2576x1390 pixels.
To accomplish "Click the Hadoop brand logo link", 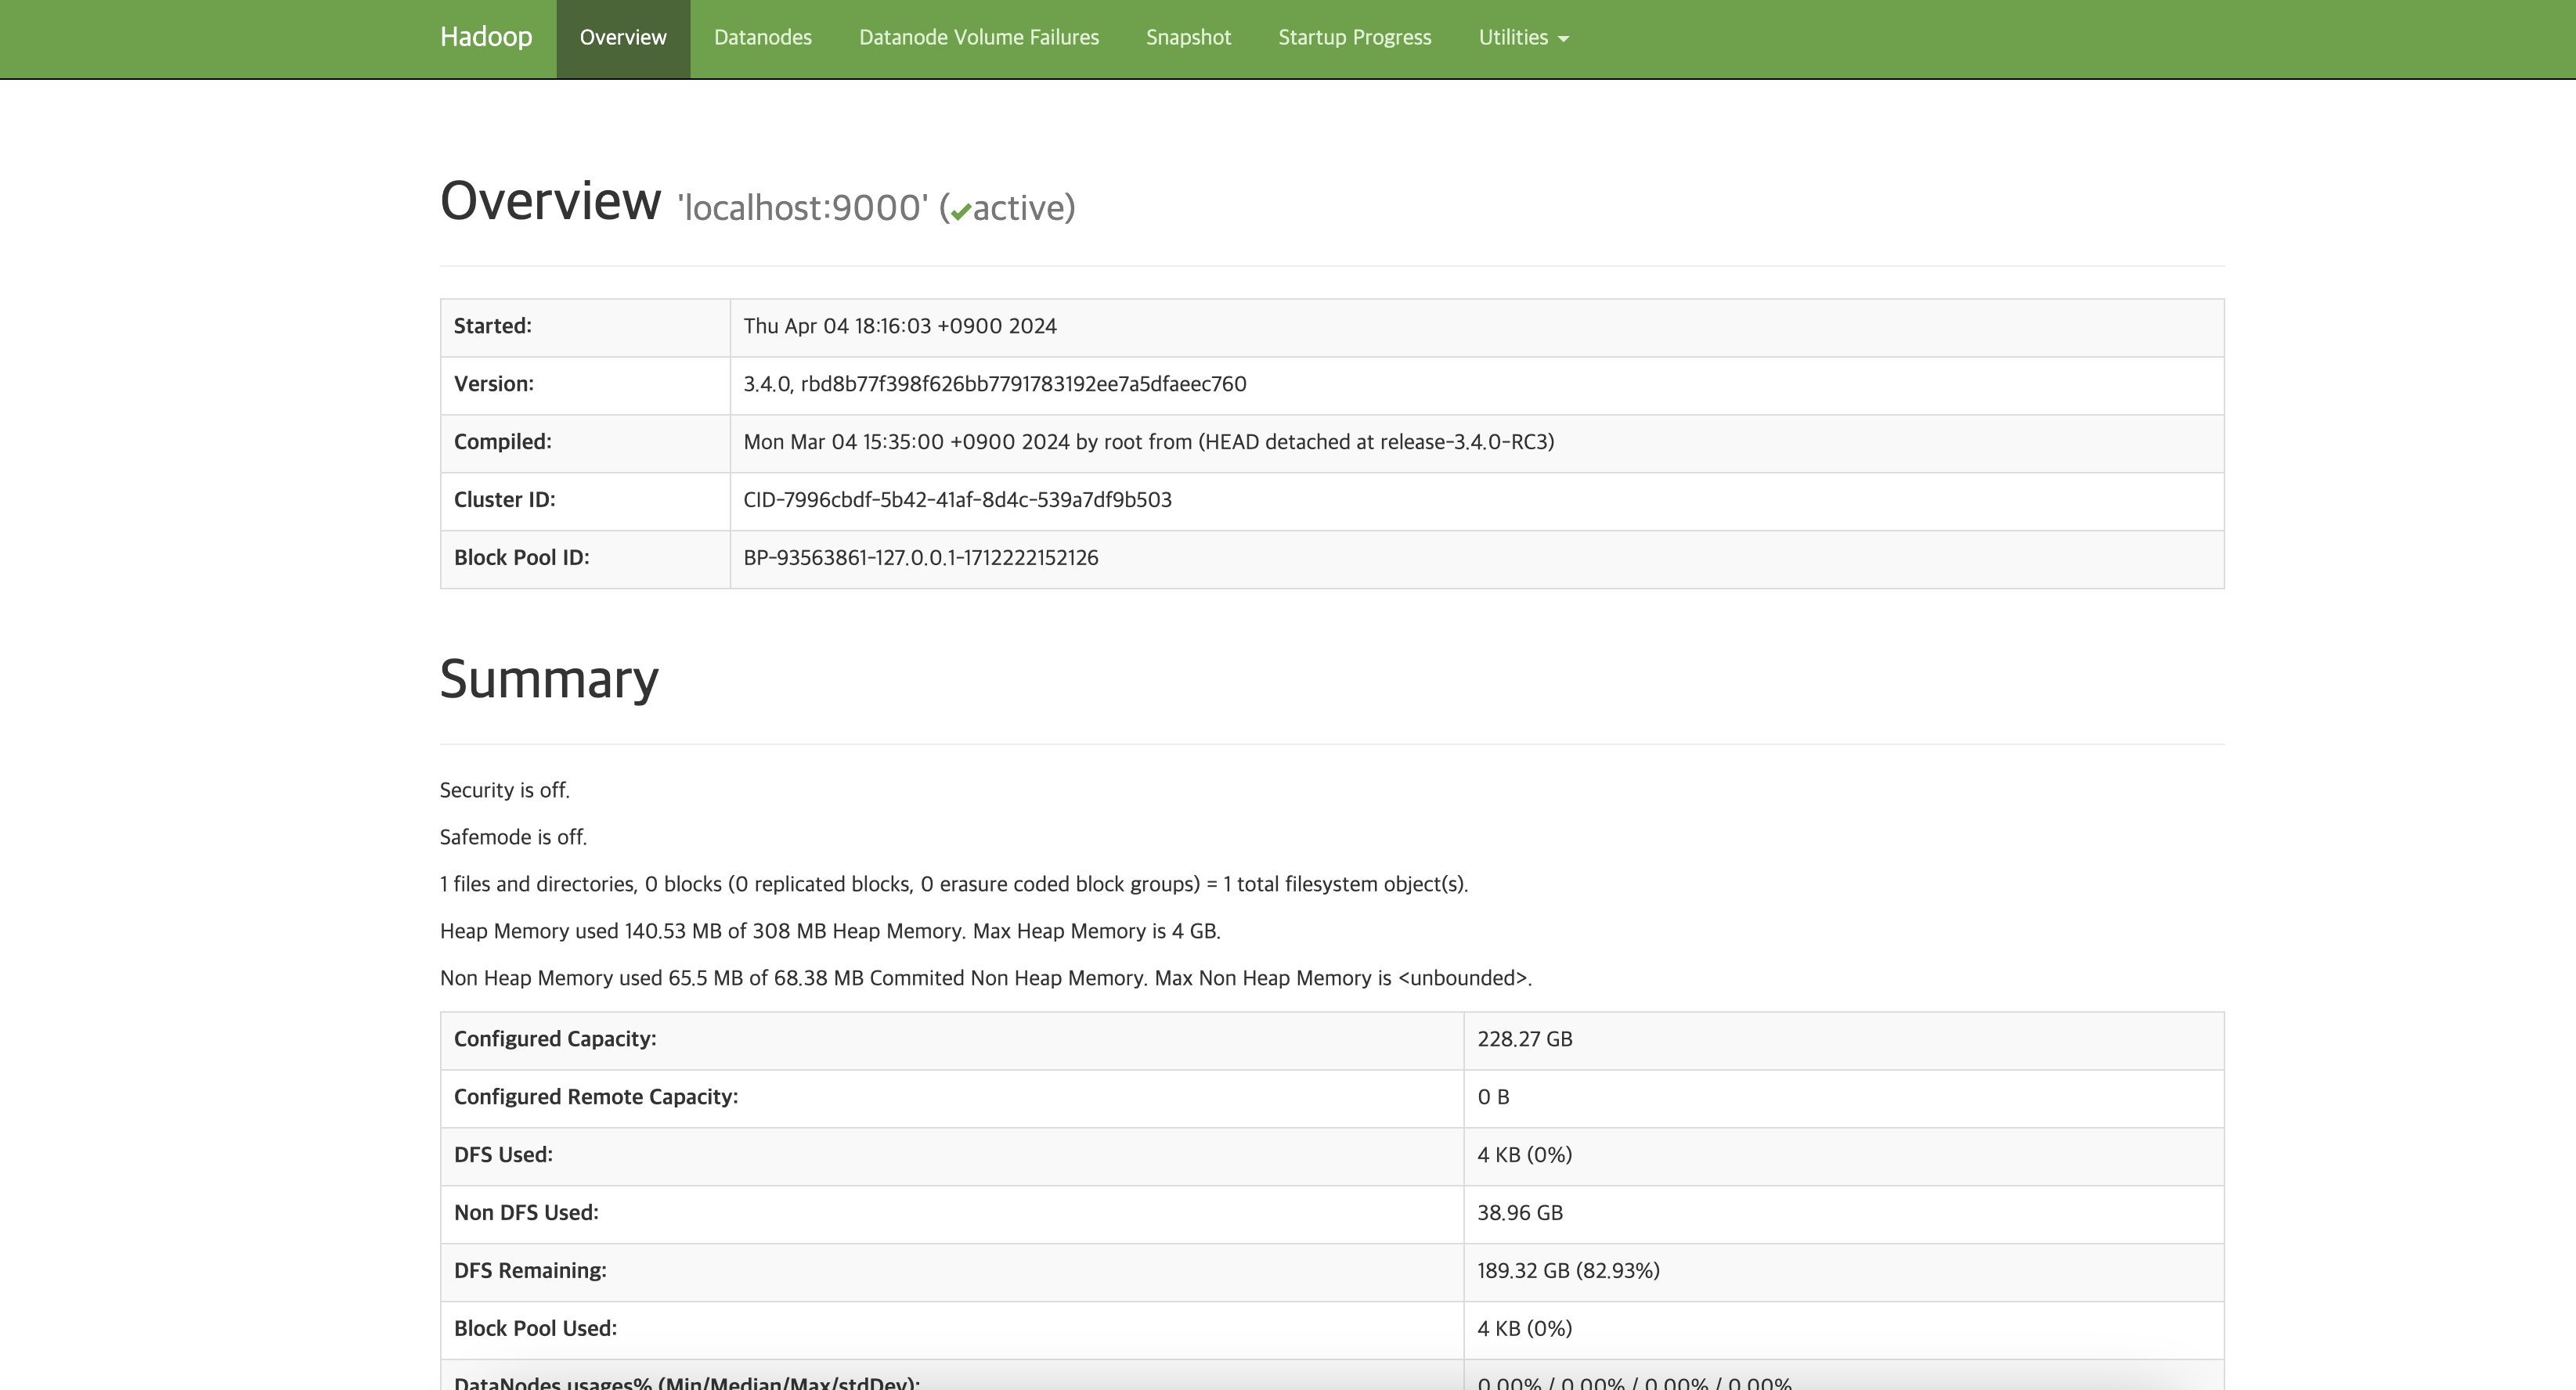I will coord(486,37).
